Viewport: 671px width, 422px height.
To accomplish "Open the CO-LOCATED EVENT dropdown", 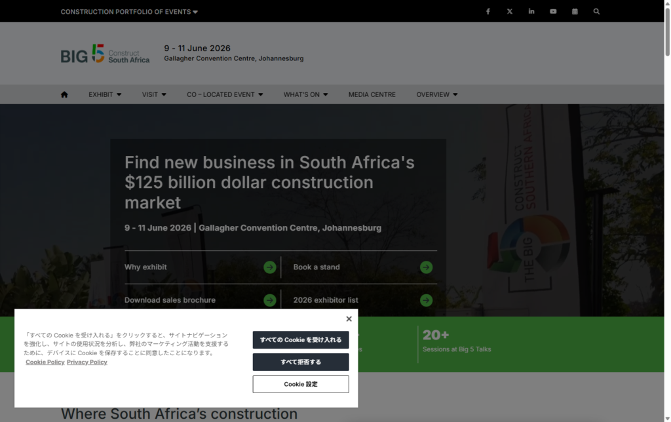I will coord(224,94).
